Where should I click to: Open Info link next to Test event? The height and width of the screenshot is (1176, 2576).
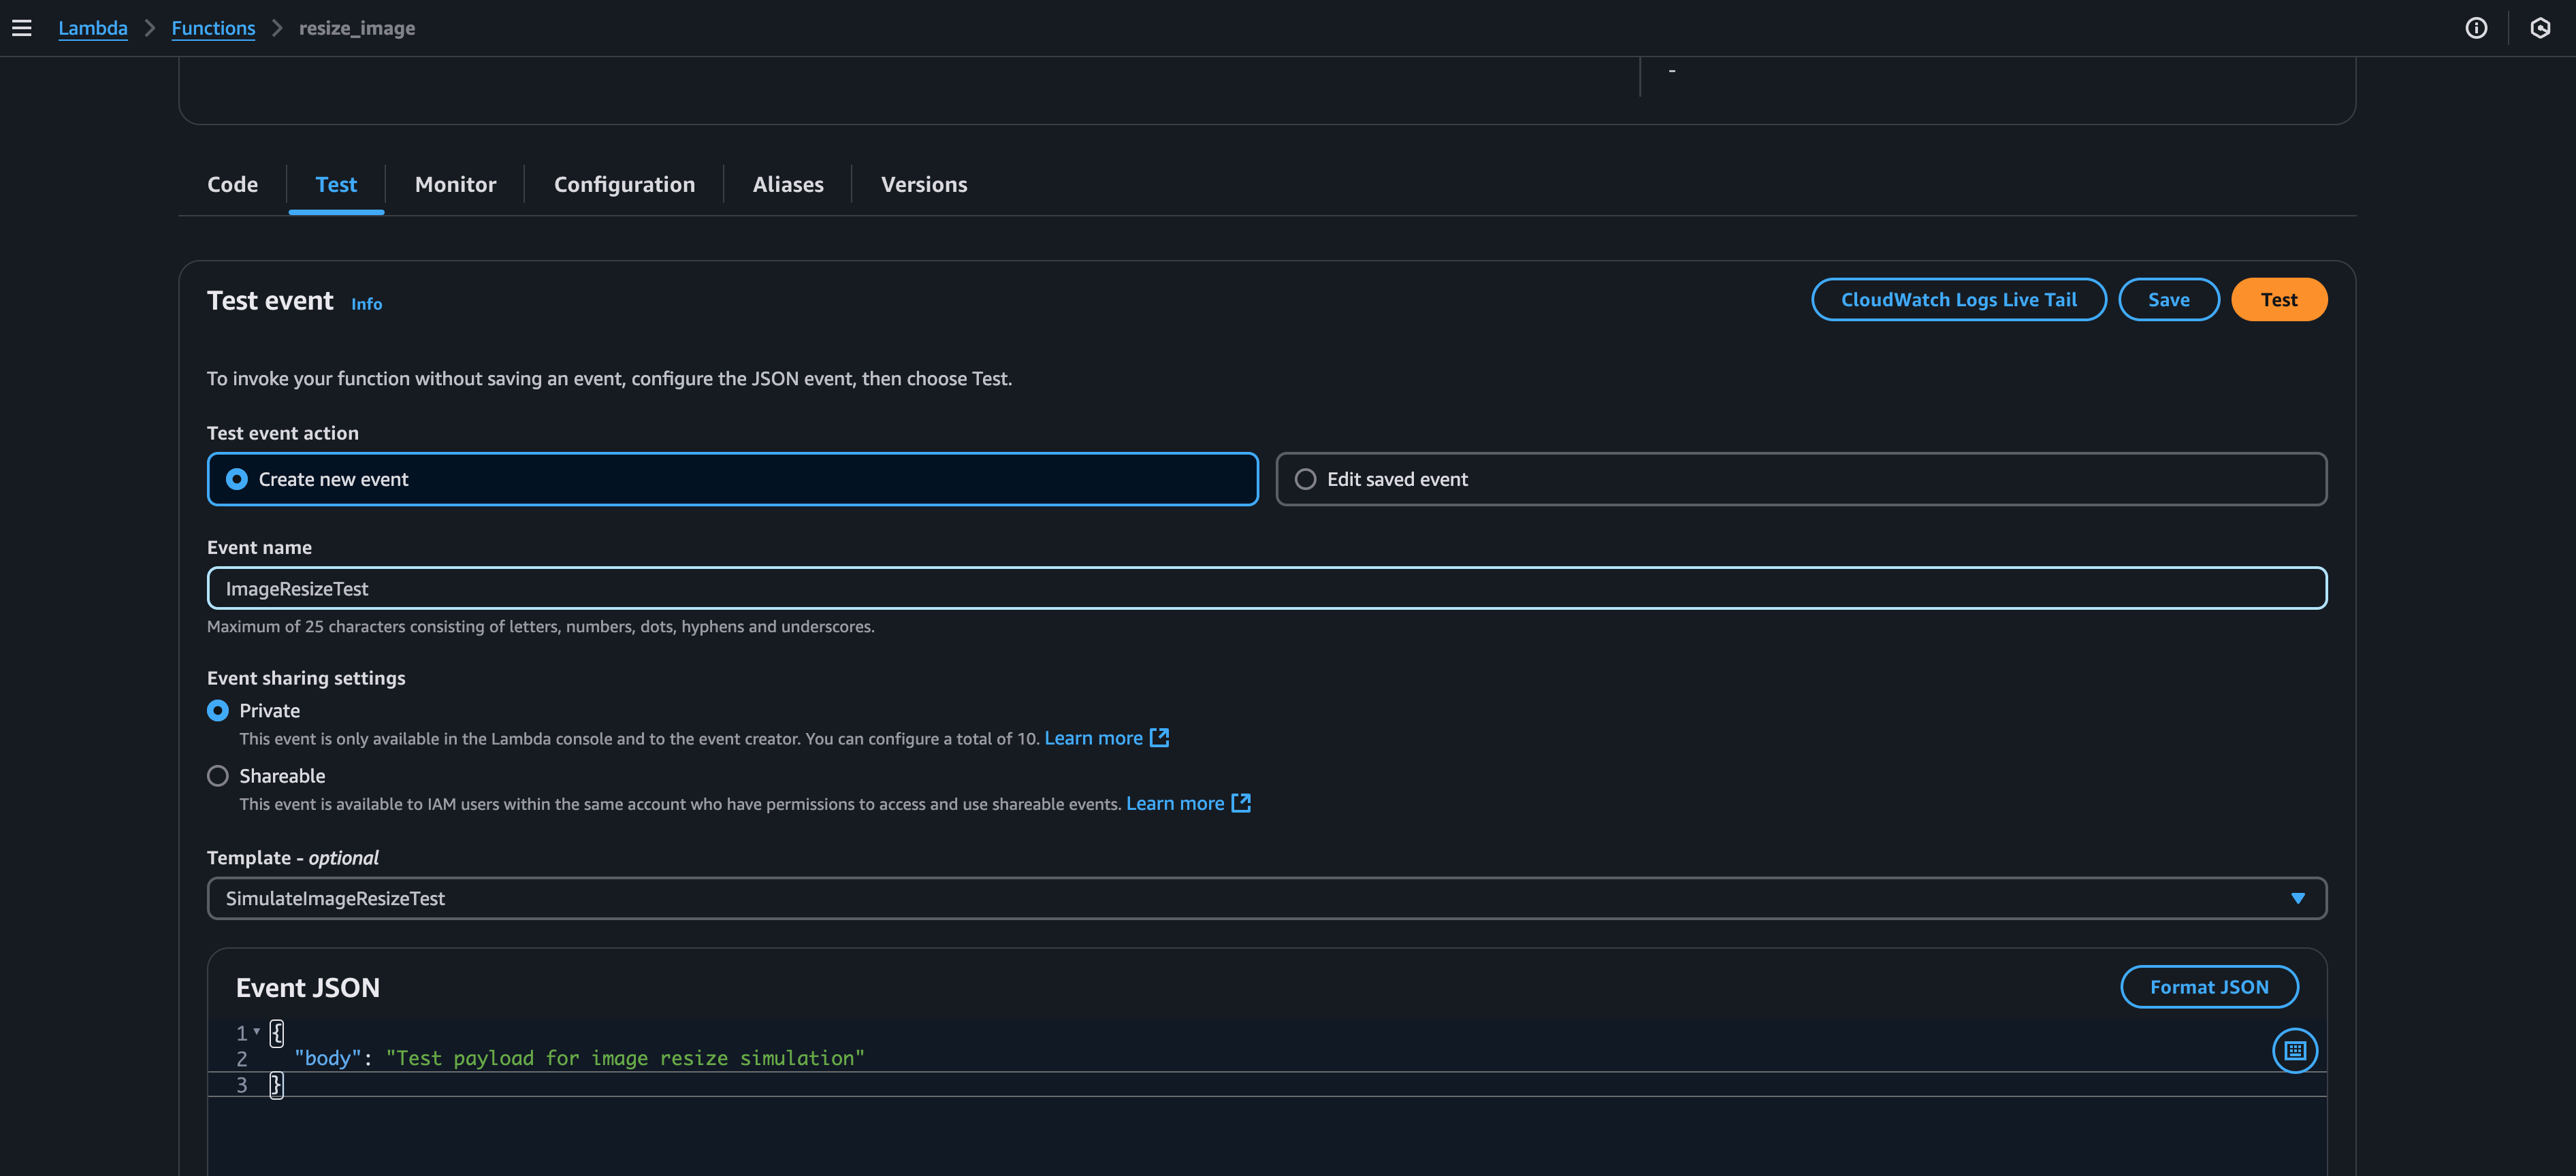point(366,304)
